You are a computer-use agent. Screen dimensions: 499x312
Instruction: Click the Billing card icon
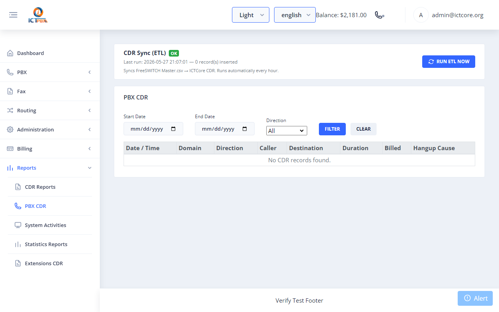[10, 149]
